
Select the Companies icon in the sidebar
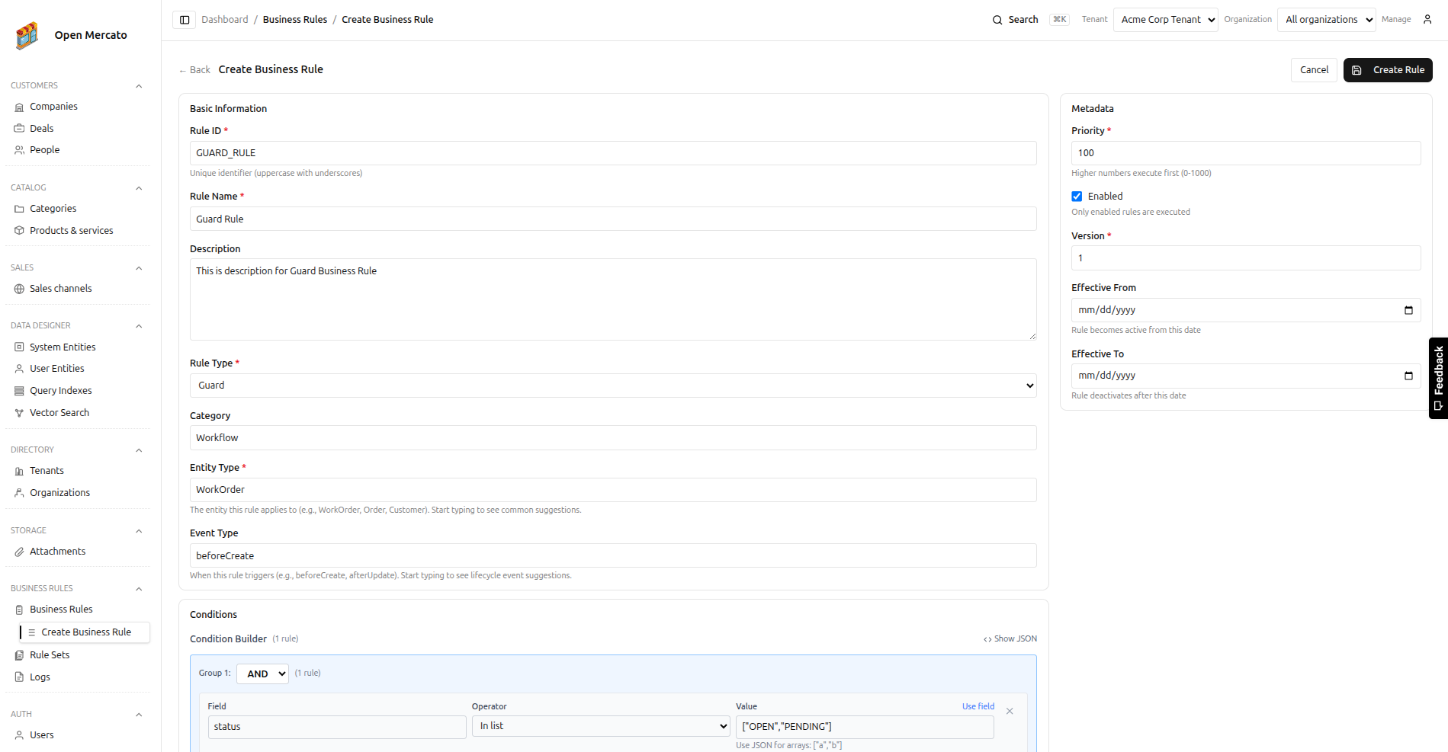pos(19,106)
